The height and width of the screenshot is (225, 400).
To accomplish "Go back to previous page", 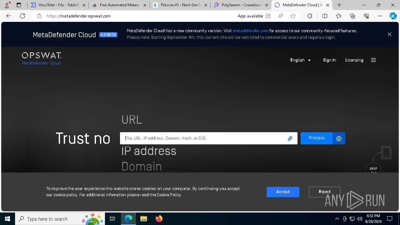I will (9, 16).
